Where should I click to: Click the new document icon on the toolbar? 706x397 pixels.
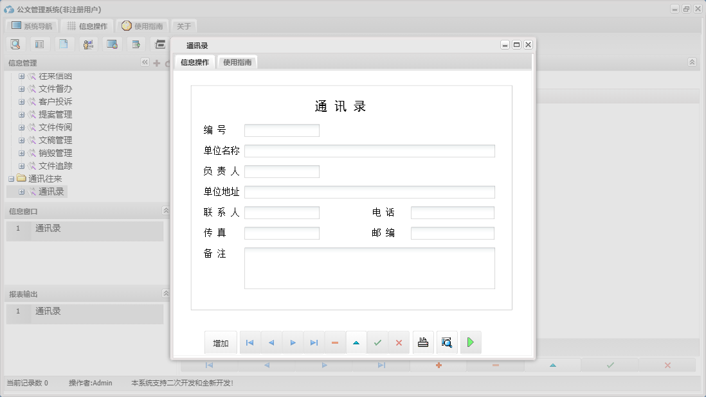coord(62,44)
